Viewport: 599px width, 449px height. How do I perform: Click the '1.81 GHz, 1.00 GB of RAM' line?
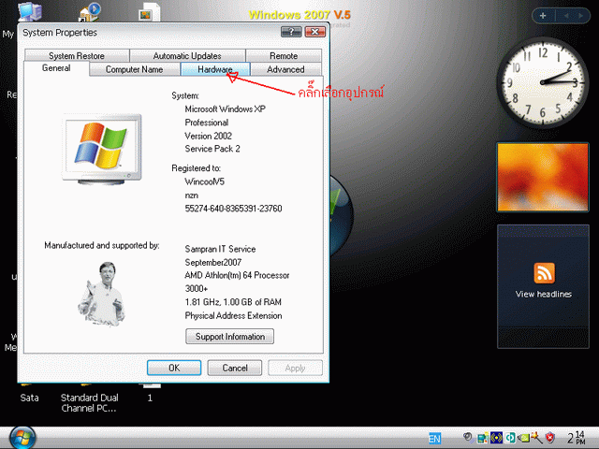[233, 302]
